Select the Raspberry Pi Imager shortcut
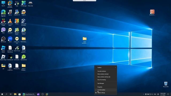171x96 pixels. (3, 22)
